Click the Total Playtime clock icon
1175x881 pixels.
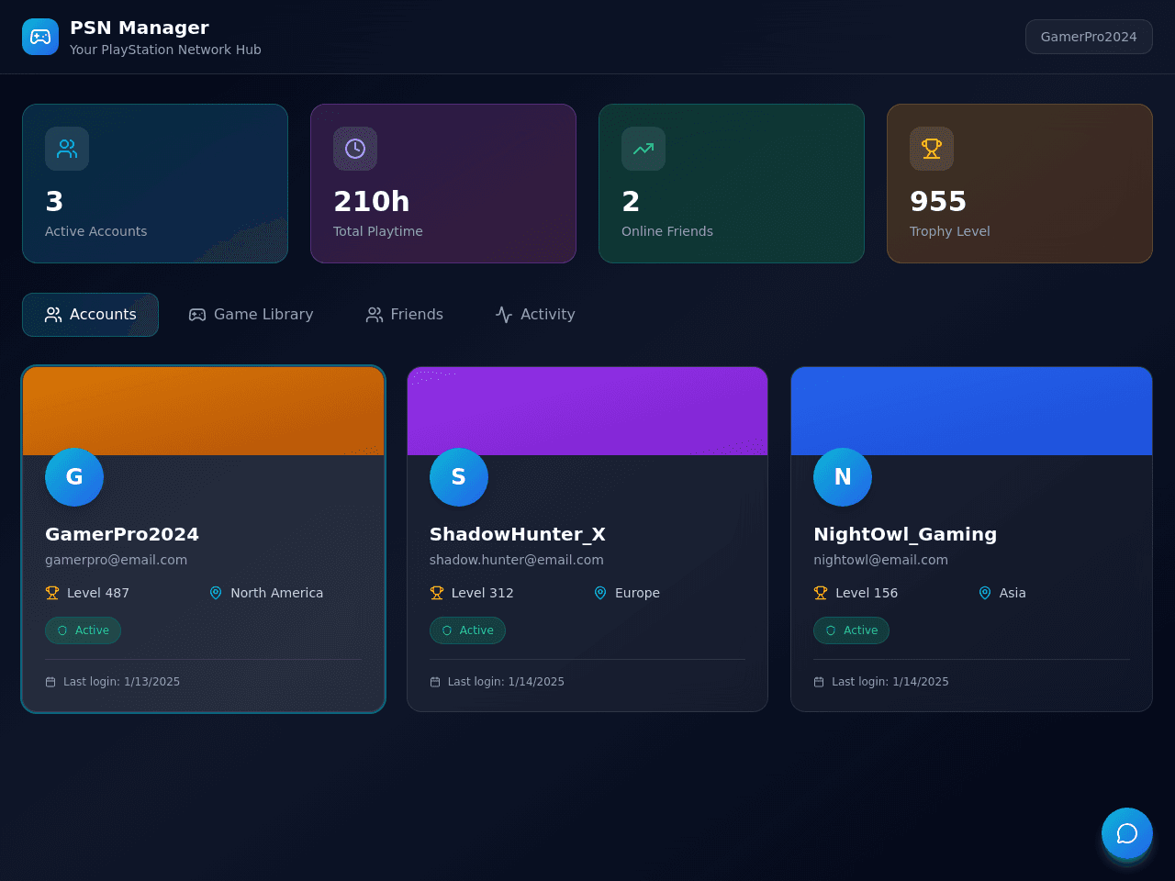click(355, 149)
